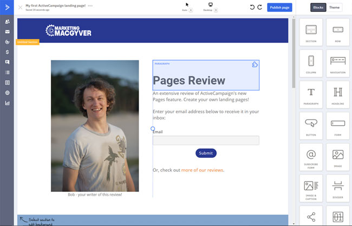Viewport: 352px width, 226px height.
Task: Click the Email input field
Action: [206, 140]
